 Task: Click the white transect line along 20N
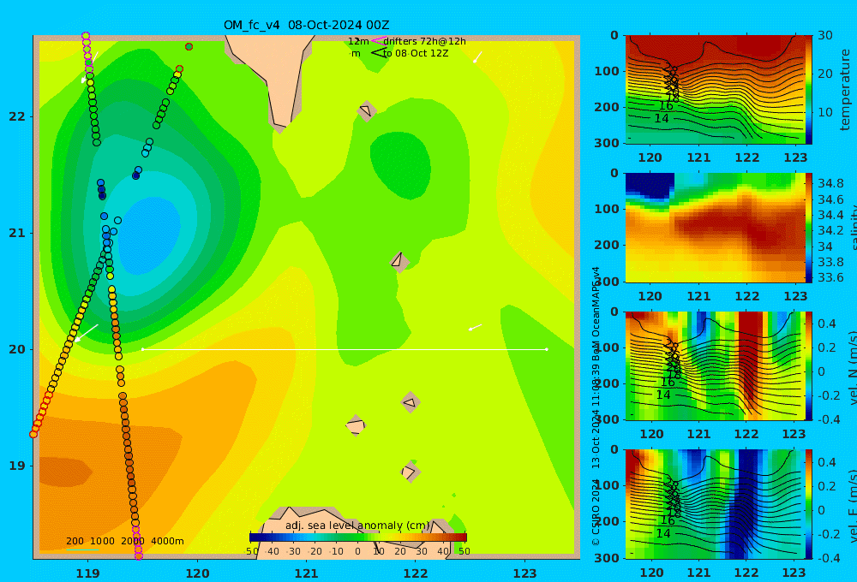pyautogui.click(x=345, y=349)
